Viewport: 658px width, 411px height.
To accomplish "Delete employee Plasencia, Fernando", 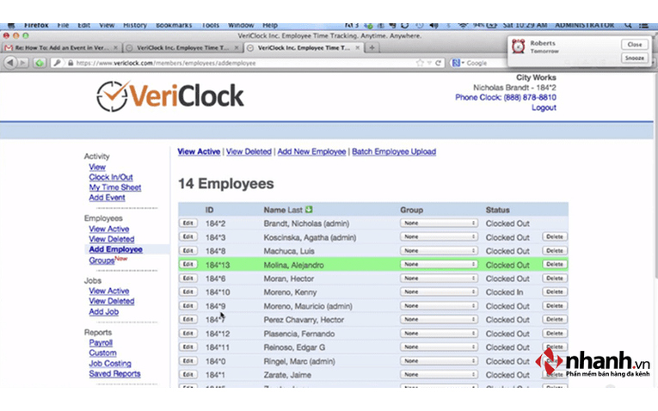I will point(554,334).
